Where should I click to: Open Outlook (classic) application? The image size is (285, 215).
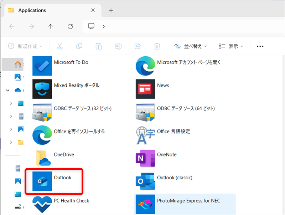(145, 181)
